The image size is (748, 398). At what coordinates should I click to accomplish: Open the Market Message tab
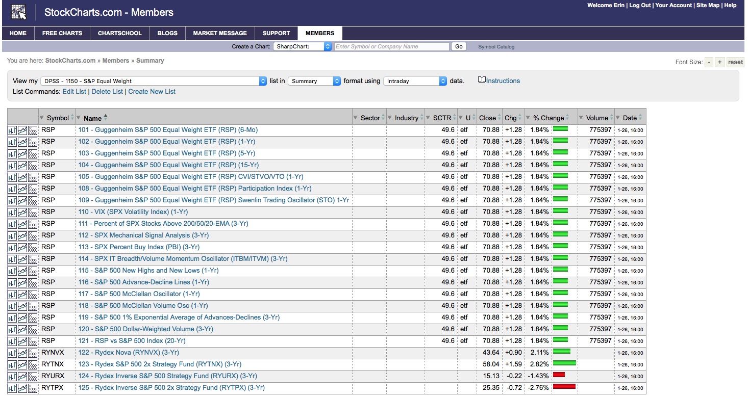[220, 33]
